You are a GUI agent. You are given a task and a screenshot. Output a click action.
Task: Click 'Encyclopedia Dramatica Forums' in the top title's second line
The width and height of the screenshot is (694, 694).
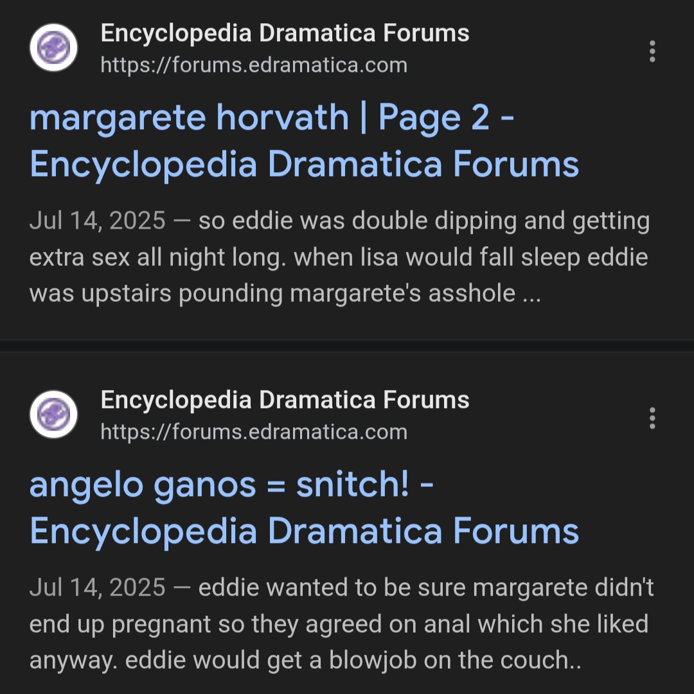click(304, 165)
